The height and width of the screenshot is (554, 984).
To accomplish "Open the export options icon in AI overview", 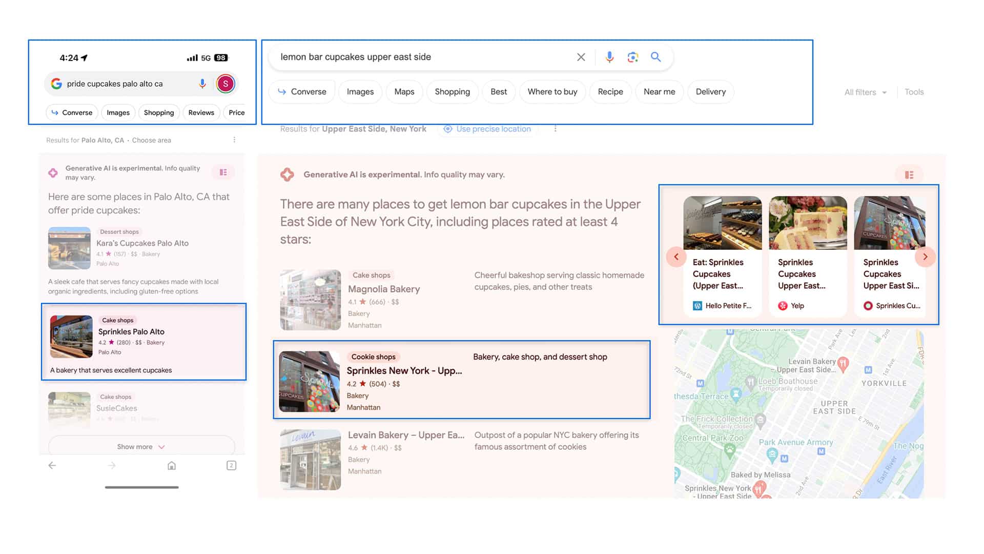I will point(909,174).
